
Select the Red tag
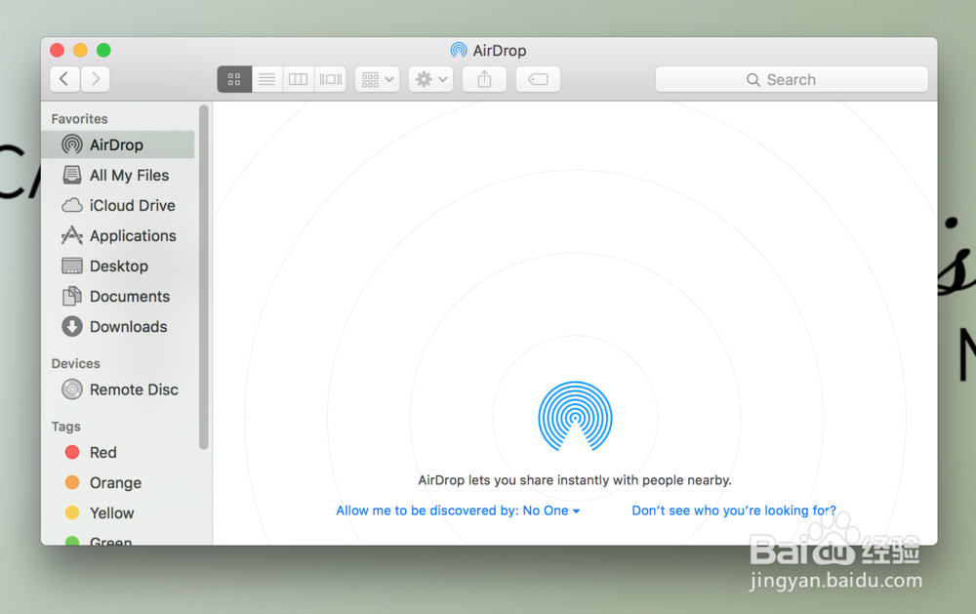point(118,453)
